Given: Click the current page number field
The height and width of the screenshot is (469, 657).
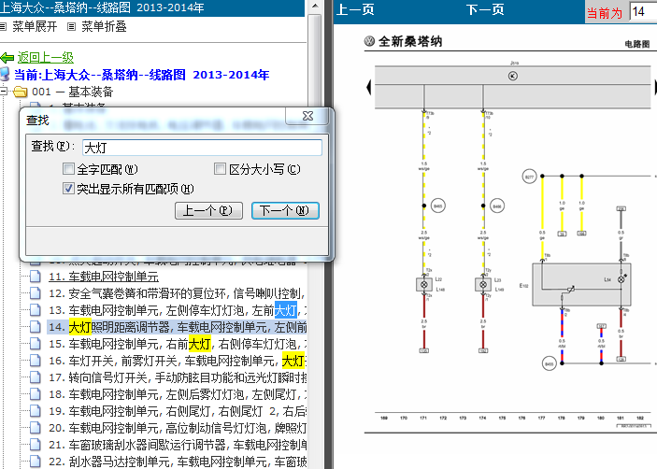Looking at the screenshot, I should [x=643, y=12].
